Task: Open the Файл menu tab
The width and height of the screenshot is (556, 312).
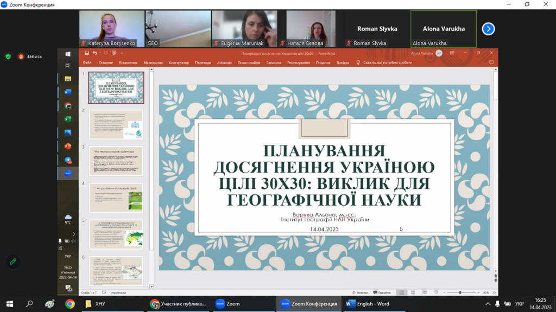Action: (87, 63)
